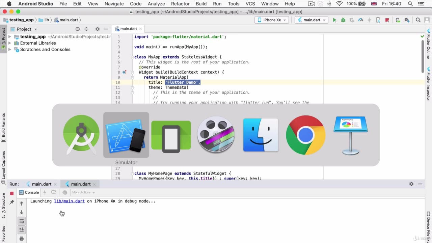
Task: Open lib/main.dart link in console
Action: click(69, 201)
